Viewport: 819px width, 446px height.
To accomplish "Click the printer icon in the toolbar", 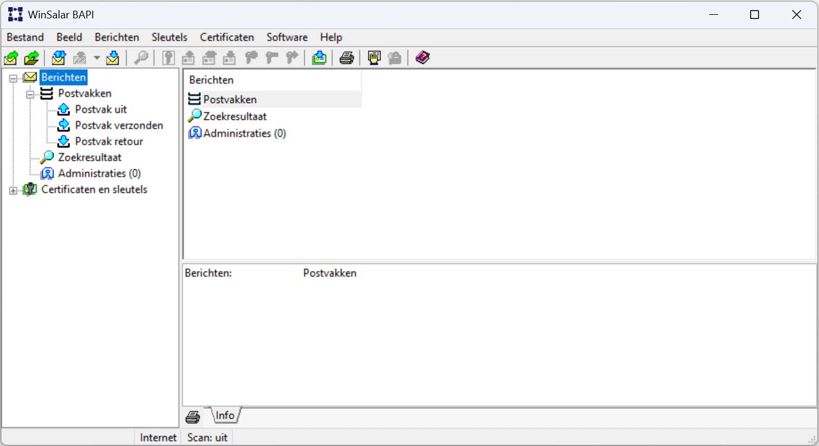I will [x=347, y=58].
